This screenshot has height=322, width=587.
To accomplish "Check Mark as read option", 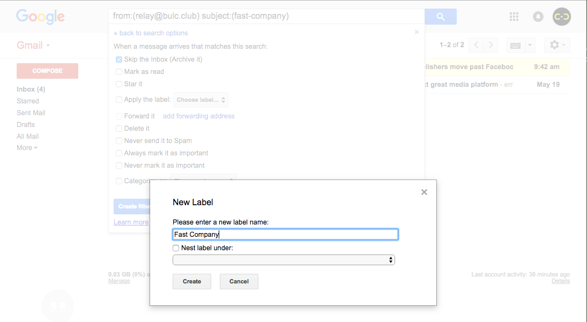I will click(x=119, y=72).
